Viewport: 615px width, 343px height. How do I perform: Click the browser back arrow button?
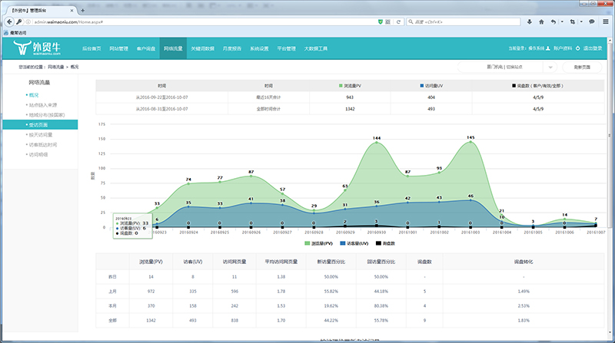click(x=8, y=21)
